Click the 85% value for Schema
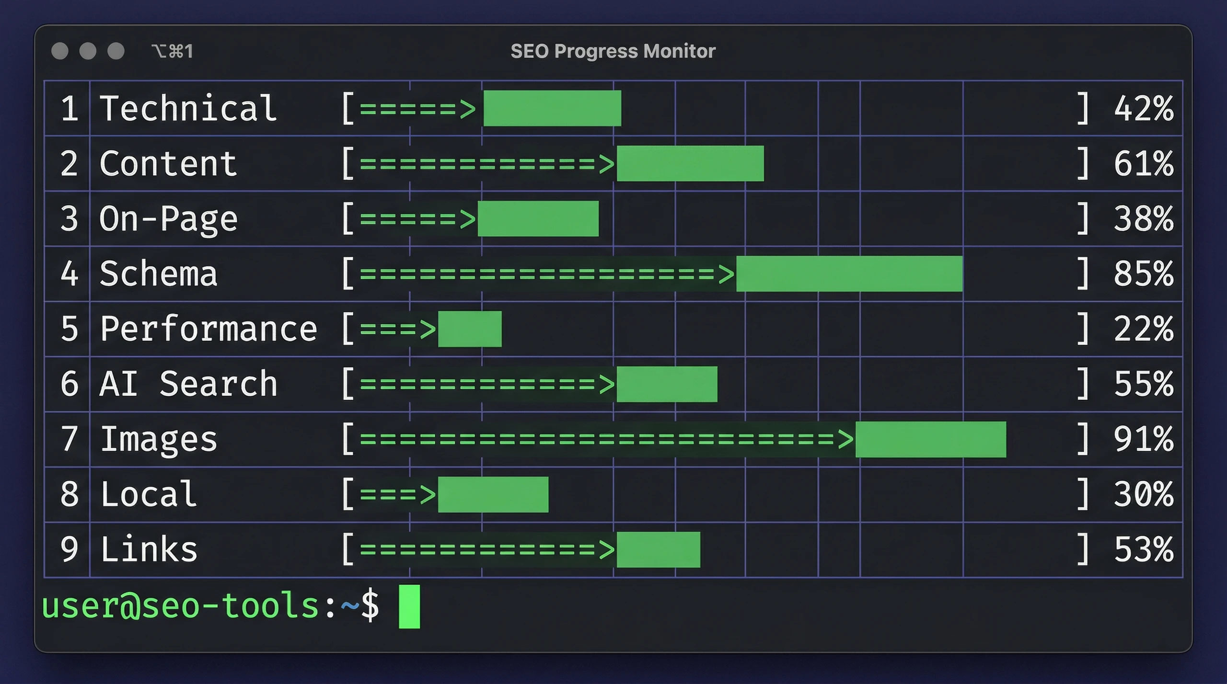Image resolution: width=1227 pixels, height=684 pixels. (x=1143, y=274)
